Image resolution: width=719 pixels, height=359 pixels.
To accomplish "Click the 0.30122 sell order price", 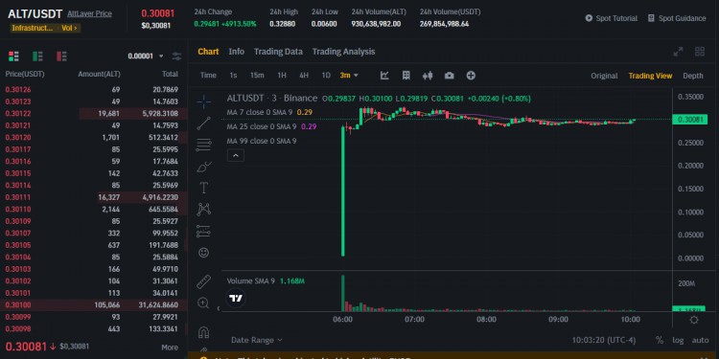I will (18, 114).
